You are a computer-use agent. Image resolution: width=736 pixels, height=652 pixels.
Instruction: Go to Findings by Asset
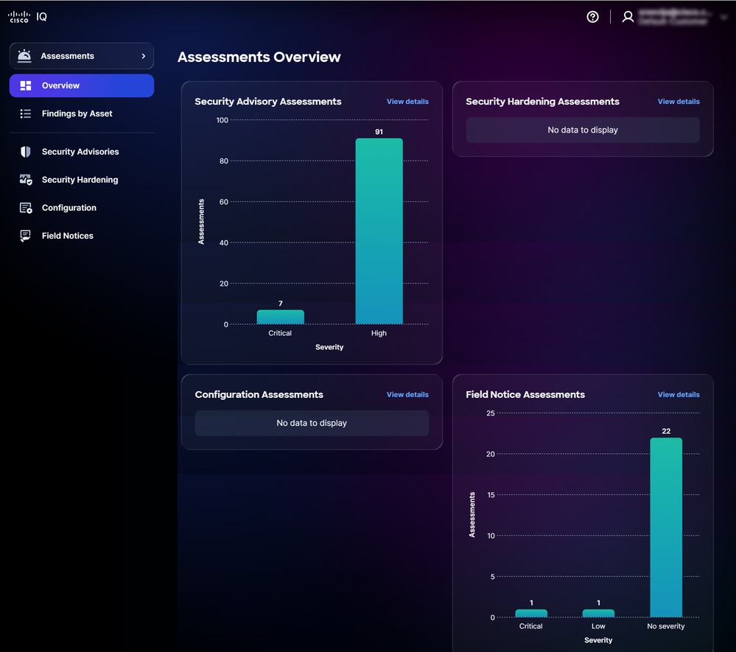tap(77, 113)
